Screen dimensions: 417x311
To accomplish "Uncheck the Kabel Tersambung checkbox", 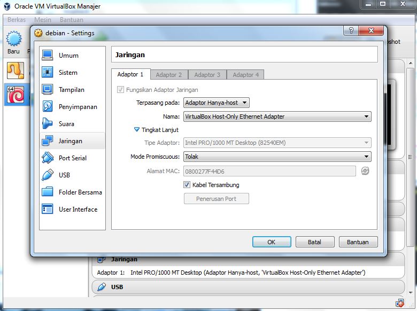I will tap(187, 185).
